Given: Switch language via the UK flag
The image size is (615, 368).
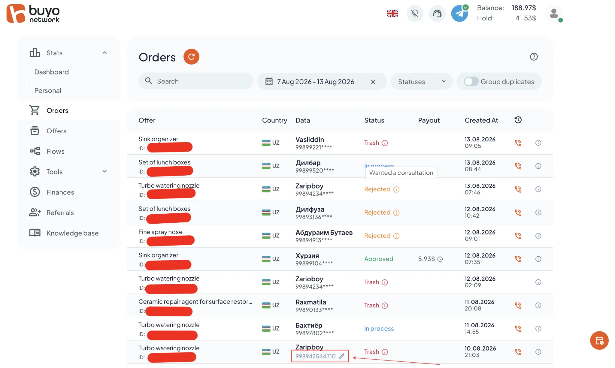Looking at the screenshot, I should [392, 14].
